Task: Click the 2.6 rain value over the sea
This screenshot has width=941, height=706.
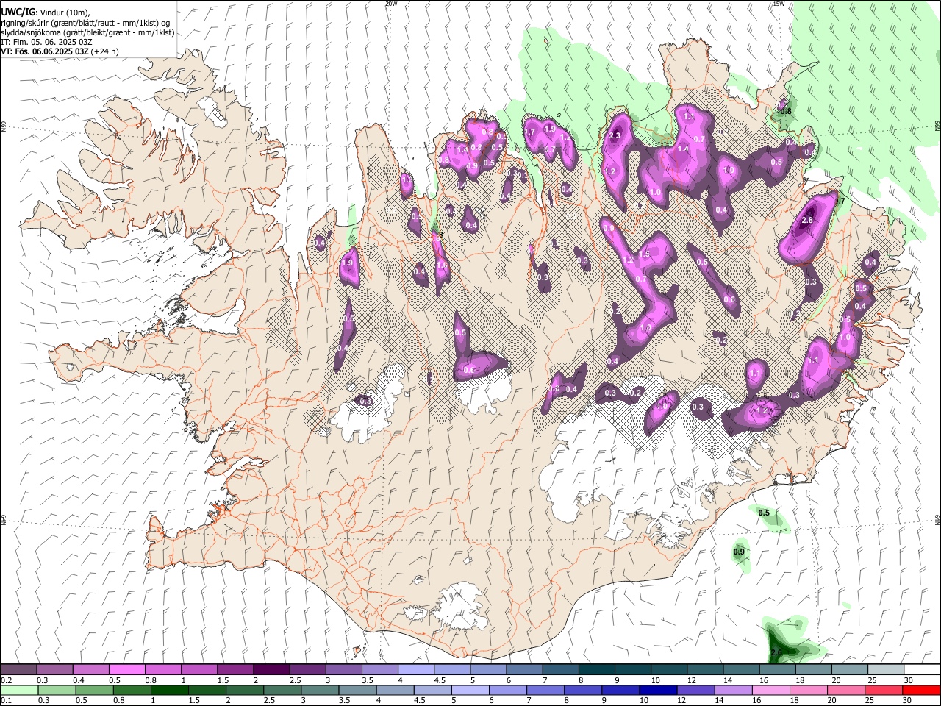Action: (776, 652)
